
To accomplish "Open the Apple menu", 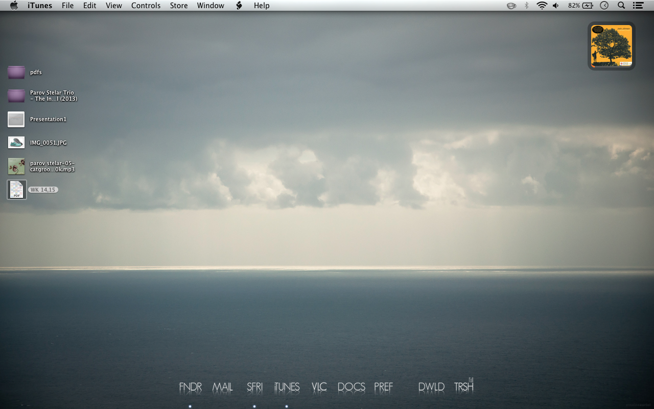I will [14, 6].
